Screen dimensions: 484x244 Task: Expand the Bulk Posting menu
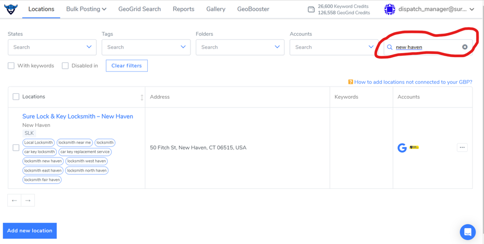point(86,9)
